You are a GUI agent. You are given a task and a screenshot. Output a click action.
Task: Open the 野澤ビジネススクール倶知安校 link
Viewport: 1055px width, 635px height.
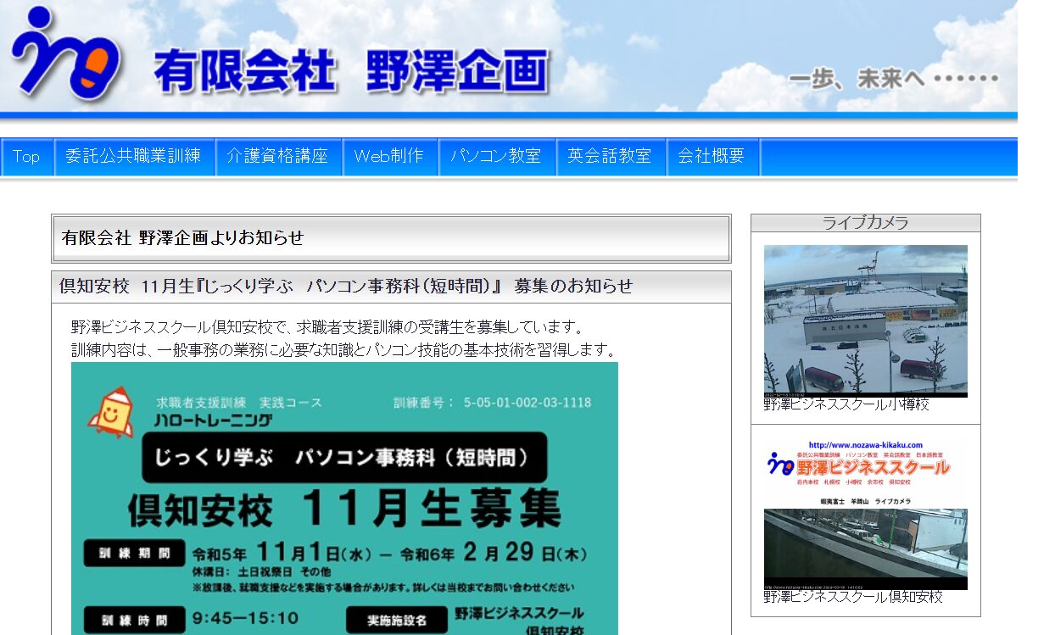click(853, 598)
